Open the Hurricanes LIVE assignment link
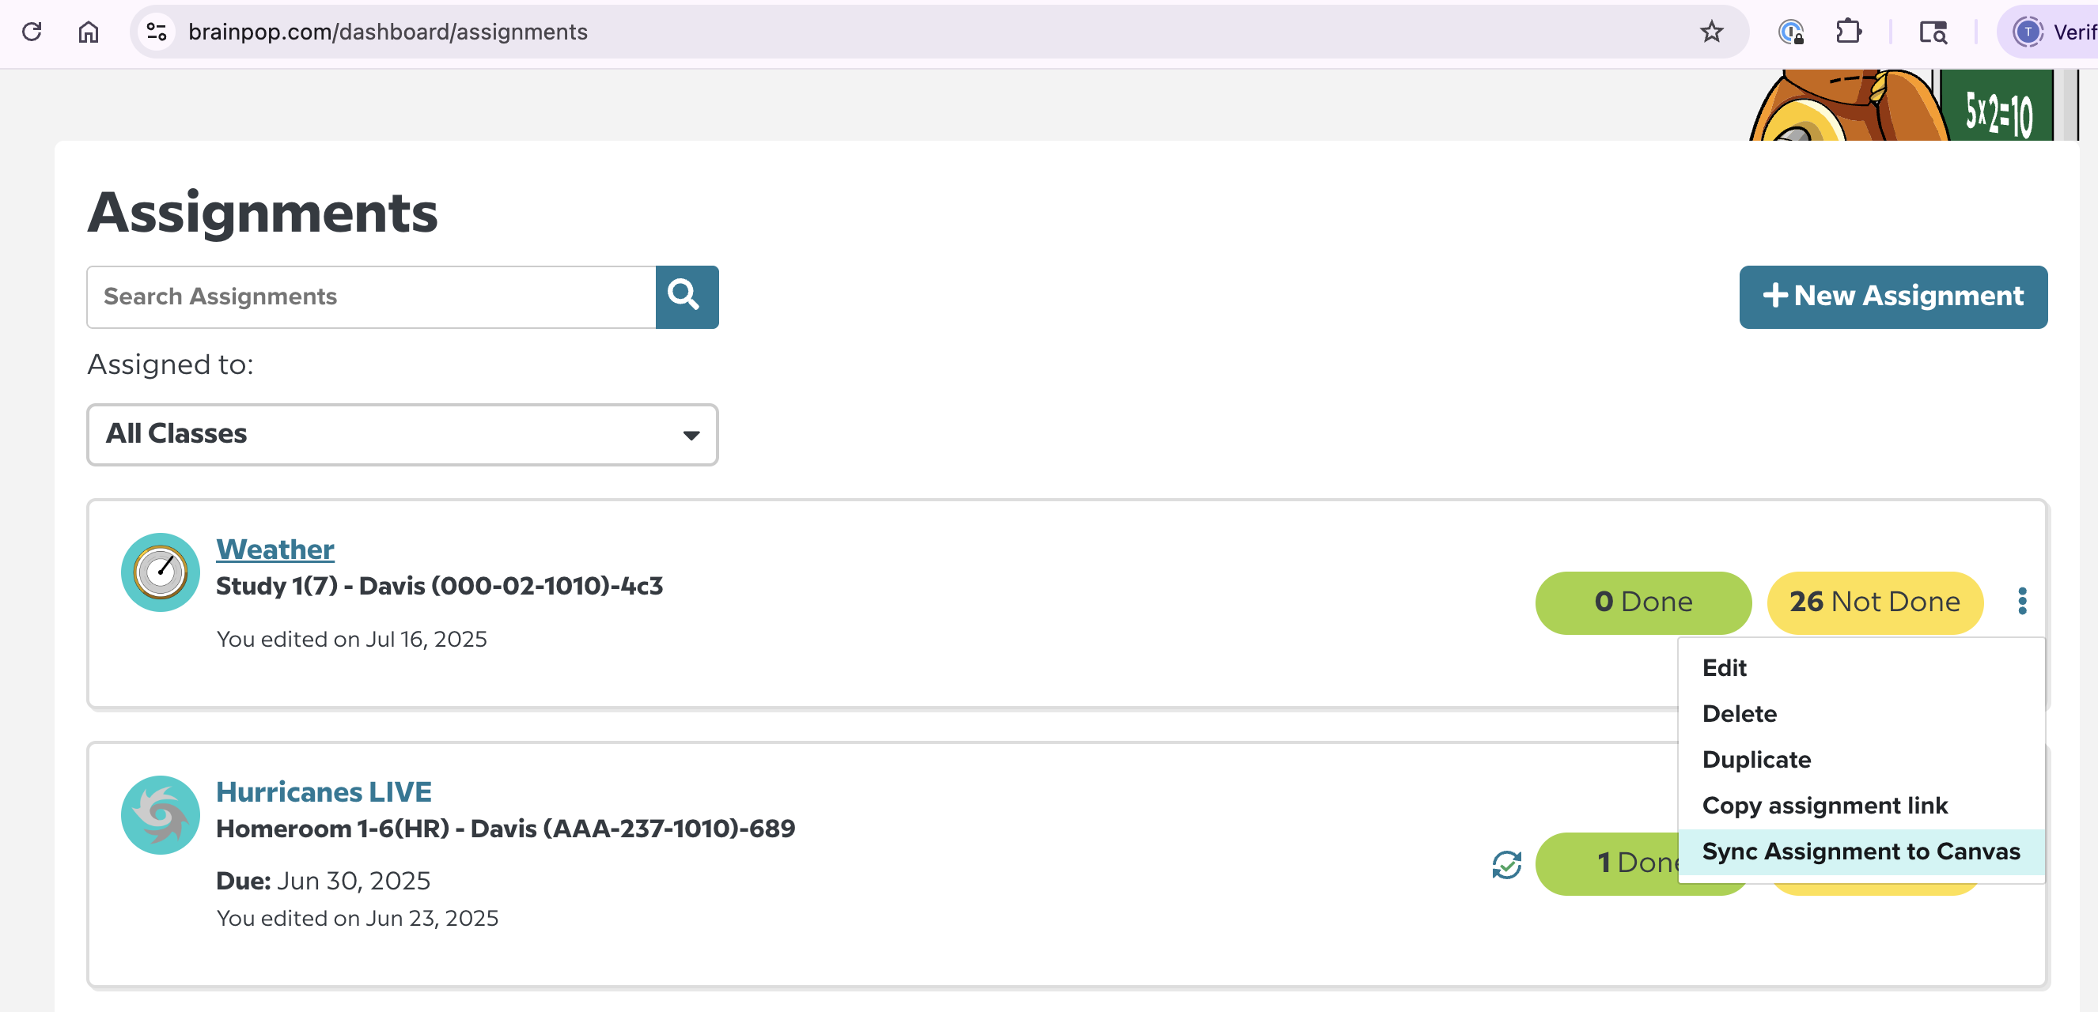2098x1012 pixels. pyautogui.click(x=324, y=791)
